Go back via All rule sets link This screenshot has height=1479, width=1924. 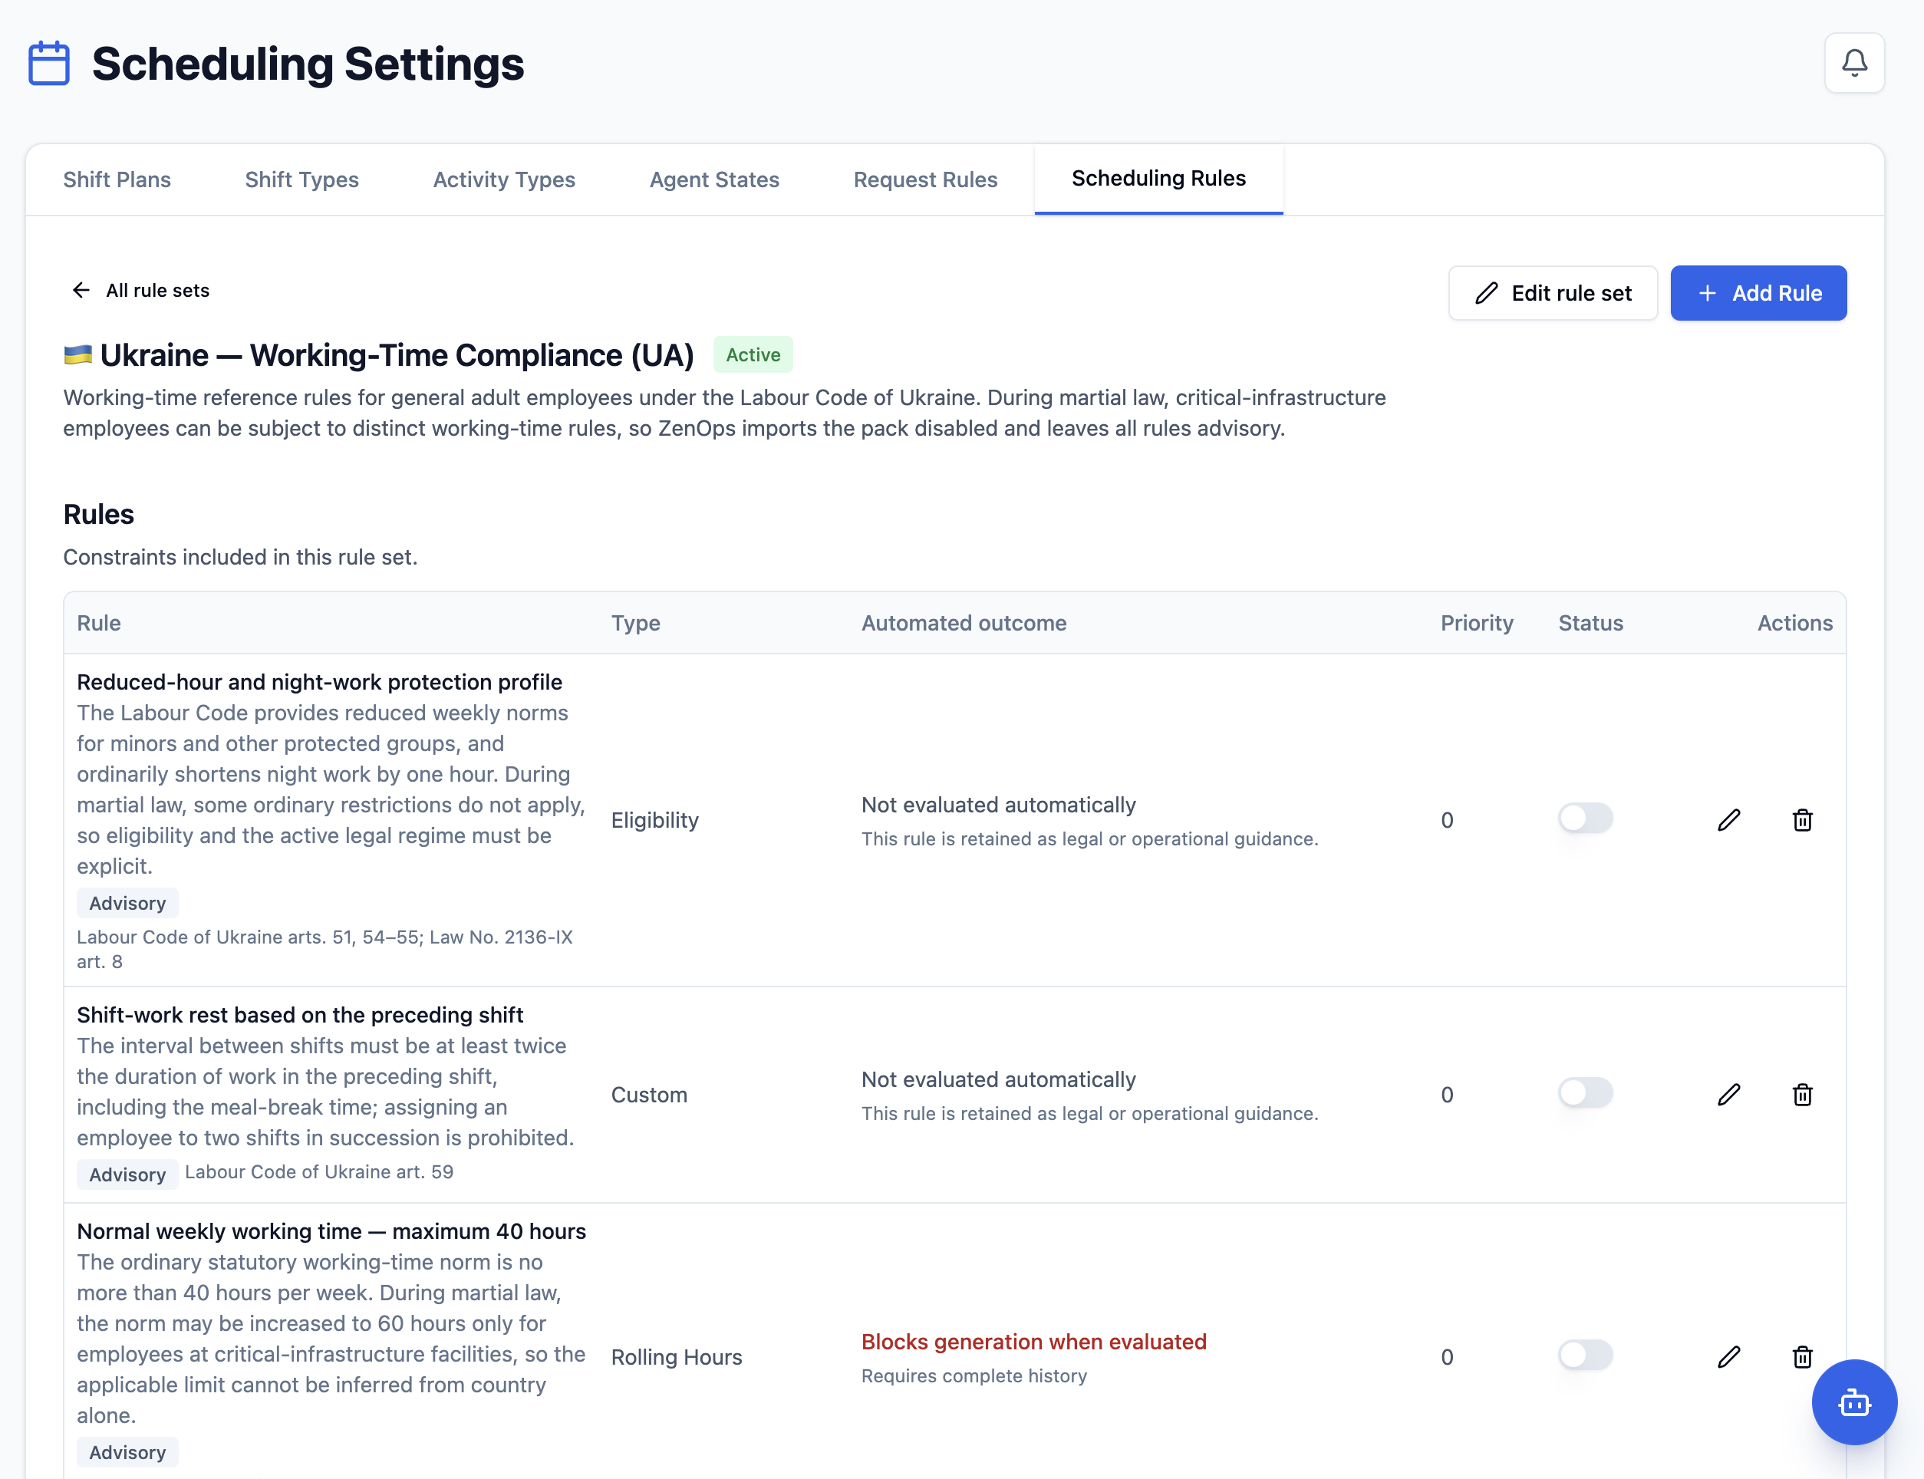pos(140,291)
